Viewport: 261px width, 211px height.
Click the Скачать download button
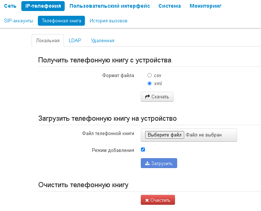[x=157, y=97]
